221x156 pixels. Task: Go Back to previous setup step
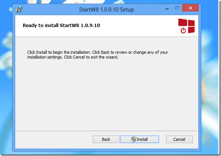(x=106, y=139)
